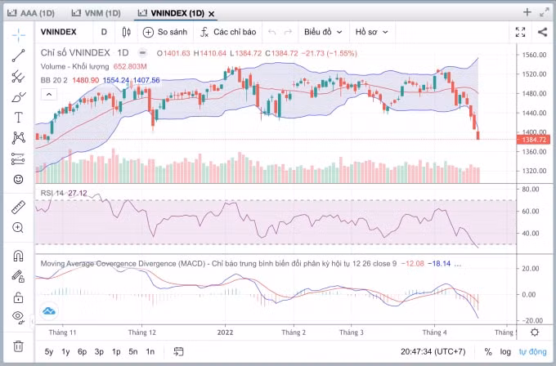Click the VNINDEX symbol search field
The height and width of the screenshot is (366, 556).
[x=59, y=32]
